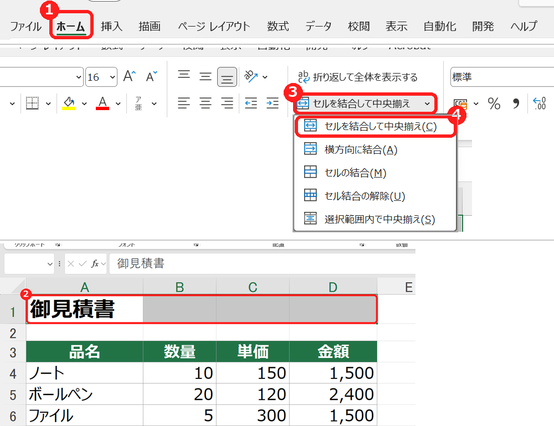
Task: Open the 標準 number format box
Action: point(502,77)
